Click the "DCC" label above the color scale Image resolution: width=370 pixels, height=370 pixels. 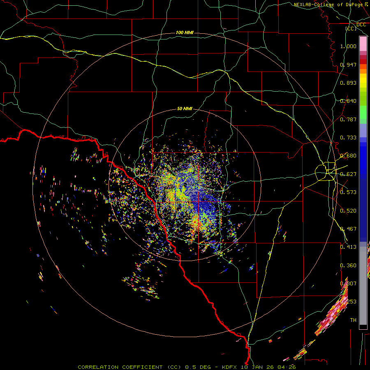click(x=361, y=25)
